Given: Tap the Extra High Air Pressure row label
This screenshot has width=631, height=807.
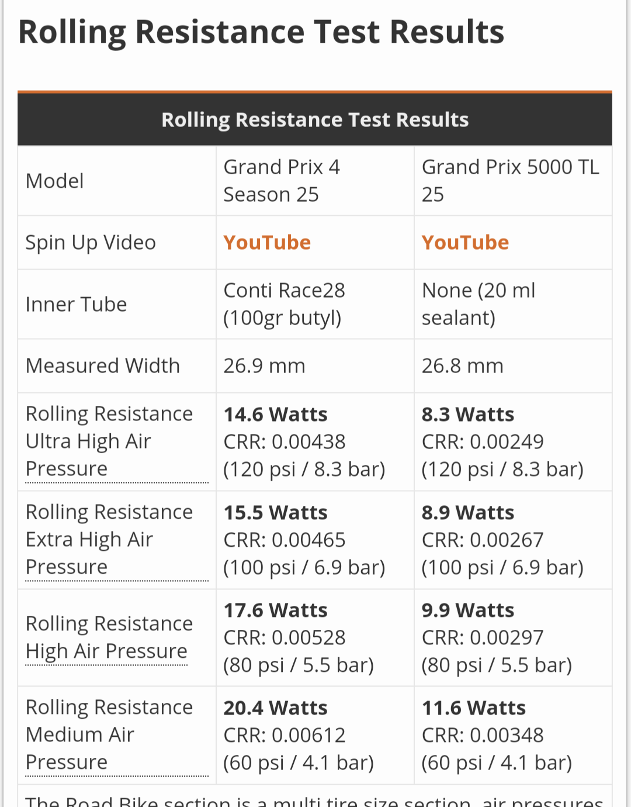Looking at the screenshot, I should click(x=109, y=539).
